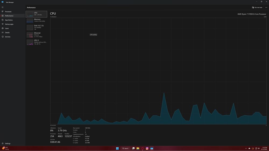
Task: Click the base speed 3.40 GHz value
Action: click(x=87, y=128)
